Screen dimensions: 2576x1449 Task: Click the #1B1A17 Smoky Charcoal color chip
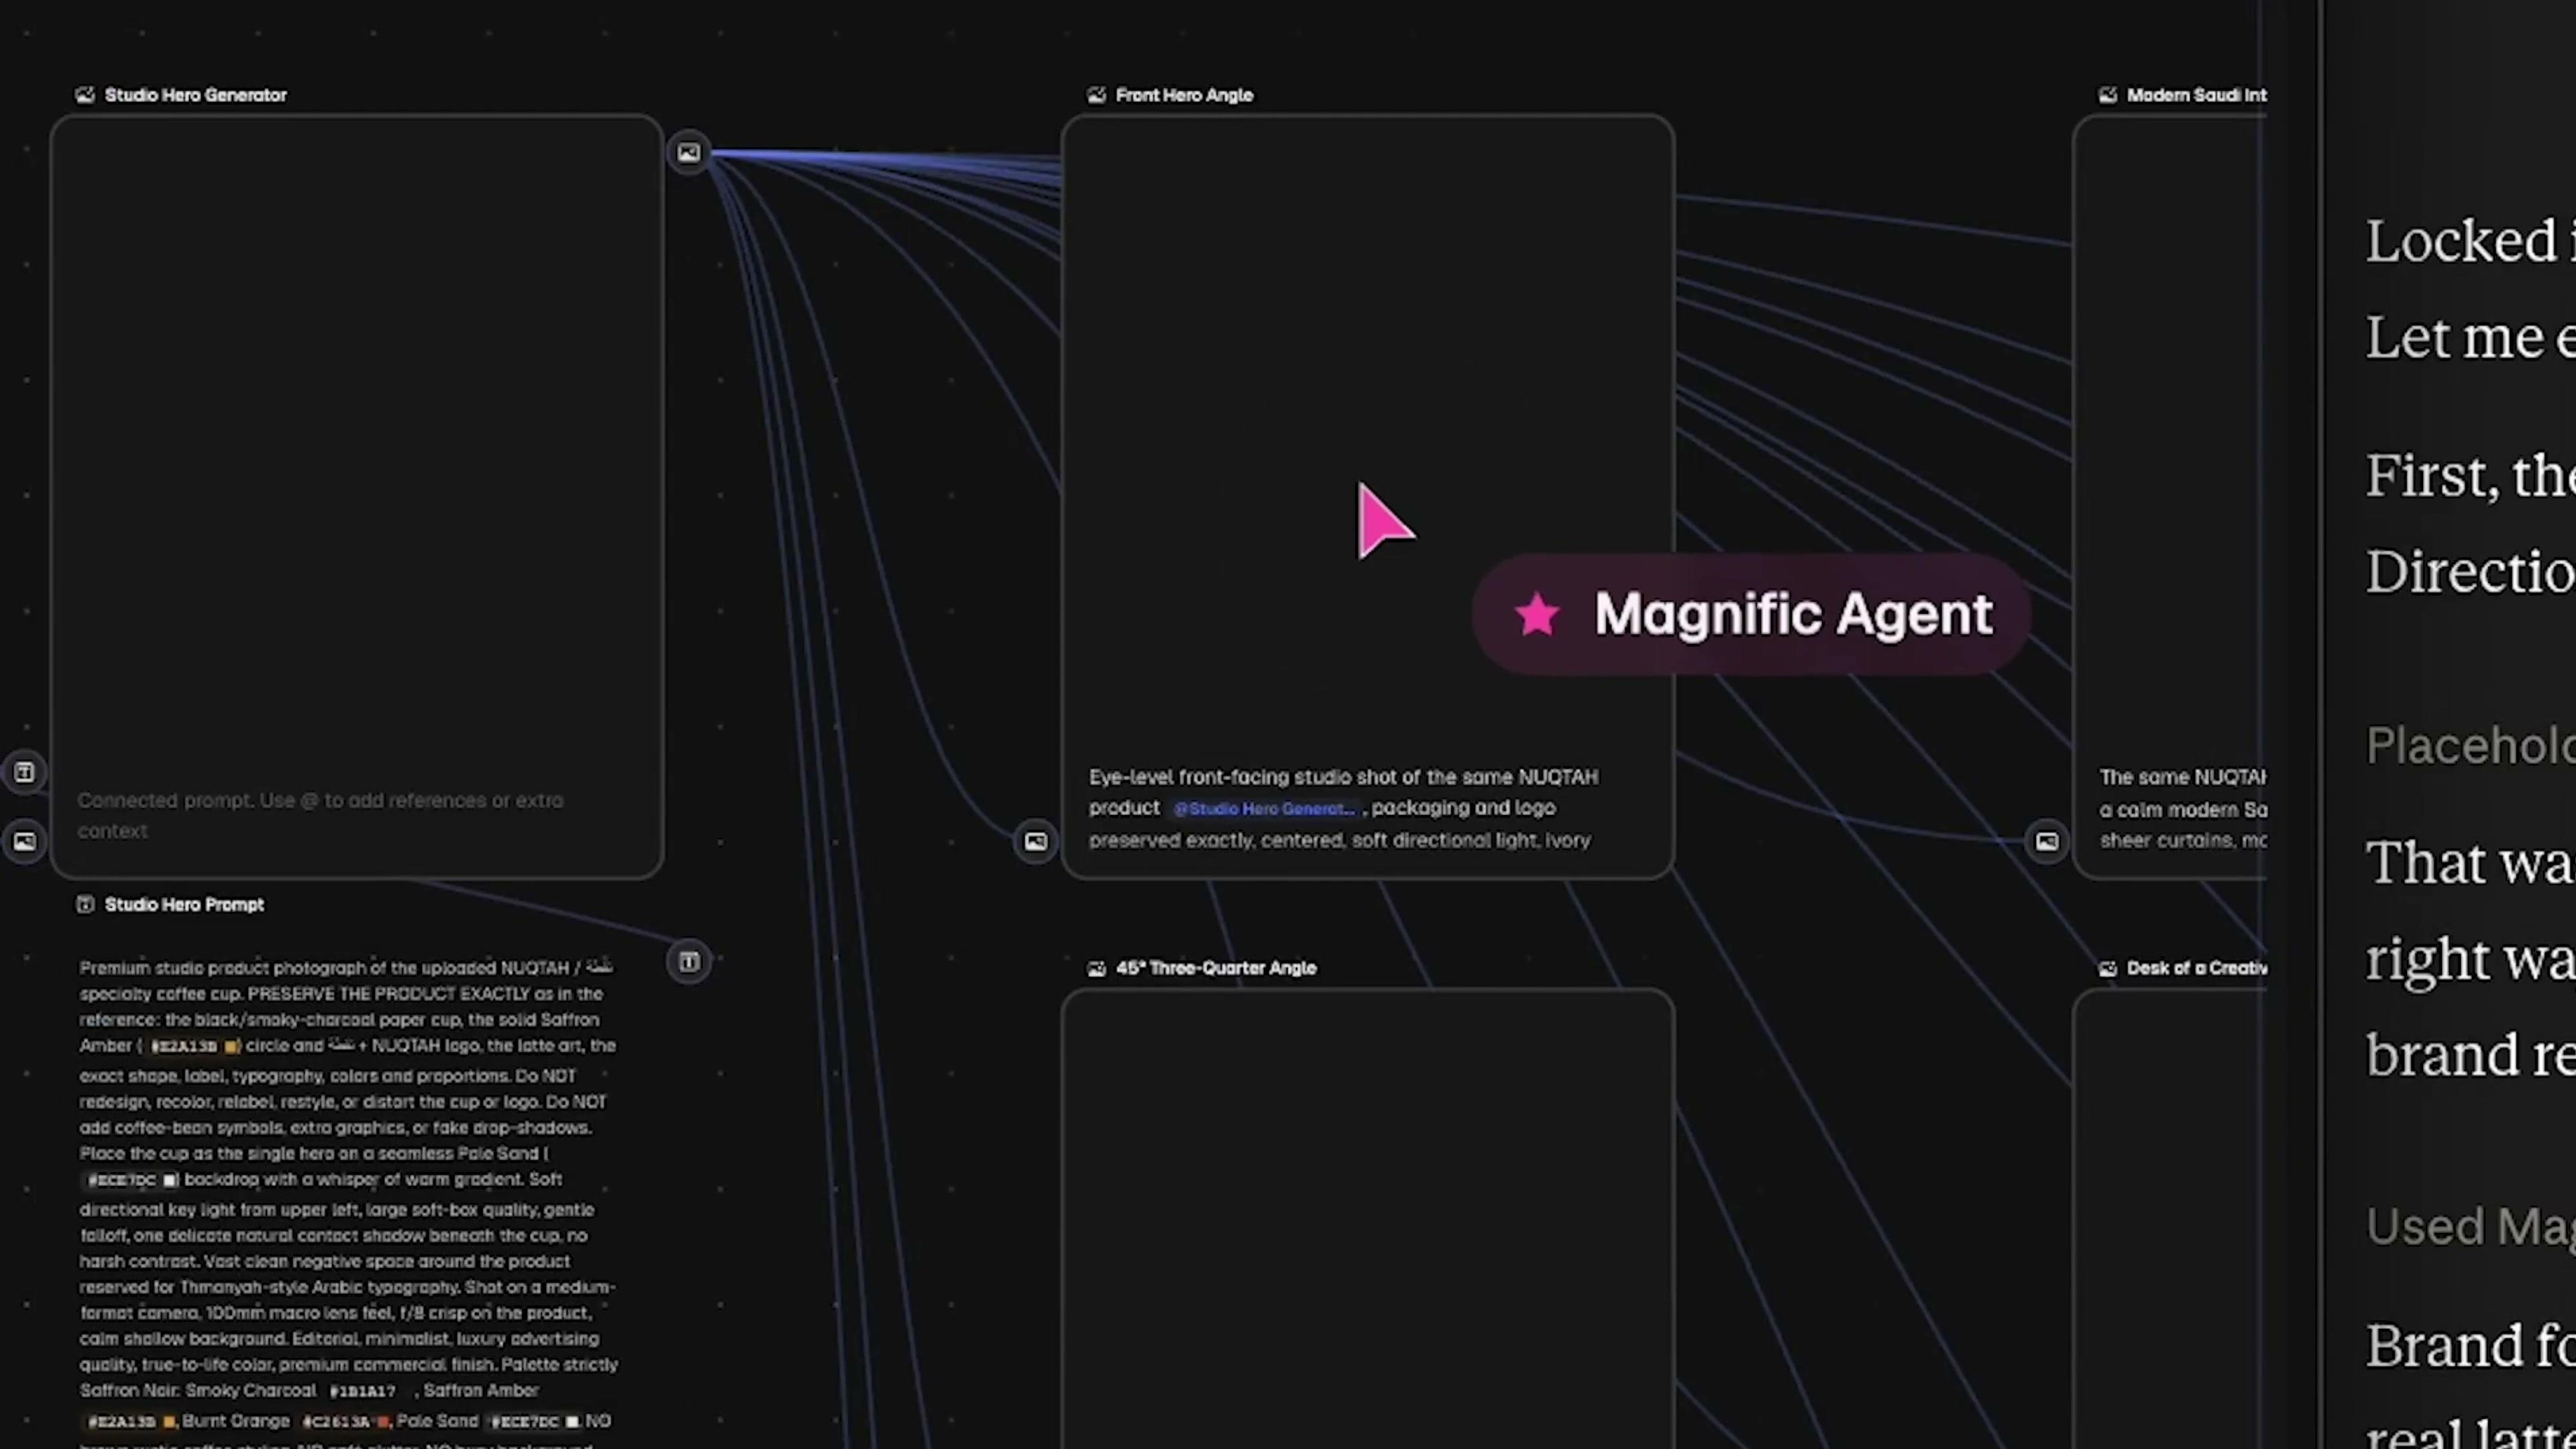coord(363,1391)
